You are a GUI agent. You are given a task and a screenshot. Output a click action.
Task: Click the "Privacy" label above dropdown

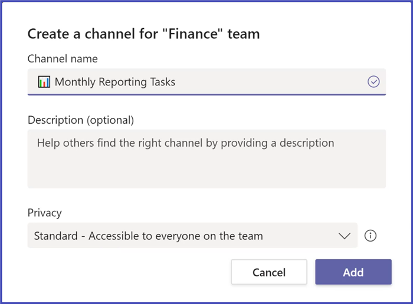pos(45,213)
